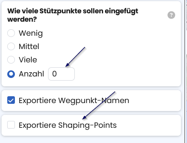The image size is (187, 143).
Task: Click the Mittel label text
Action: point(29,46)
